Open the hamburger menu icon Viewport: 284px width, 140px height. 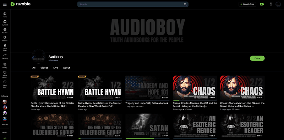pyautogui.click(x=5, y=4)
